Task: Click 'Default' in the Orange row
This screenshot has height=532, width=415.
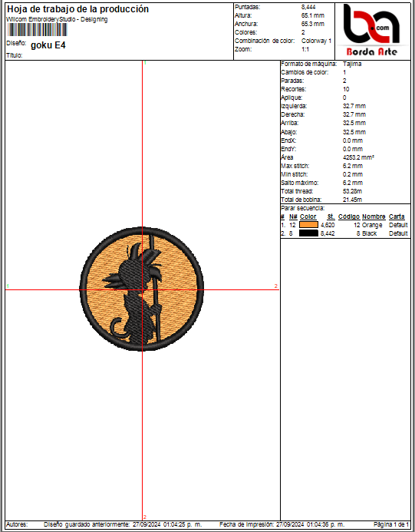Action: (x=398, y=225)
